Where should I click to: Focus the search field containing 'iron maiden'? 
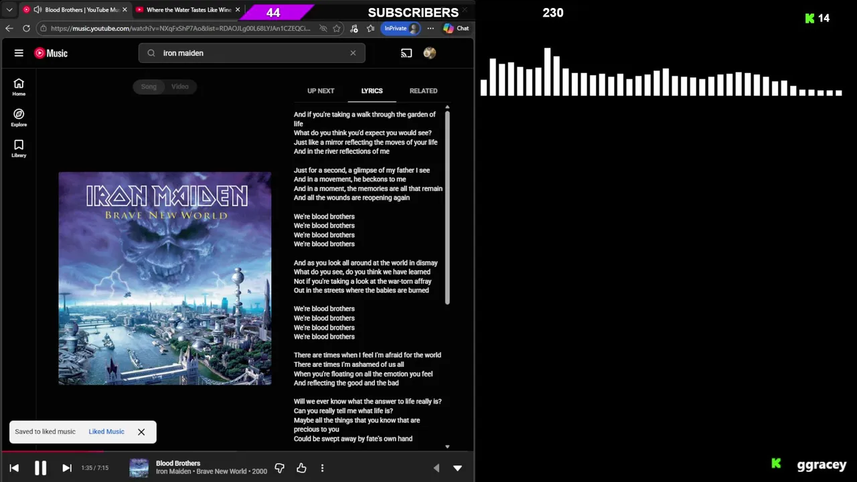point(252,53)
